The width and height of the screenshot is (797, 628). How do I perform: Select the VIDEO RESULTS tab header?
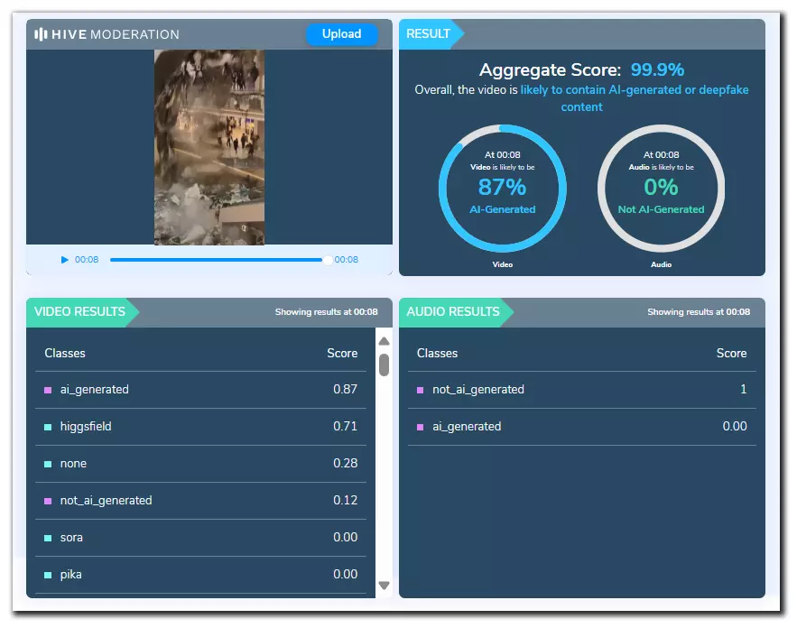point(80,312)
